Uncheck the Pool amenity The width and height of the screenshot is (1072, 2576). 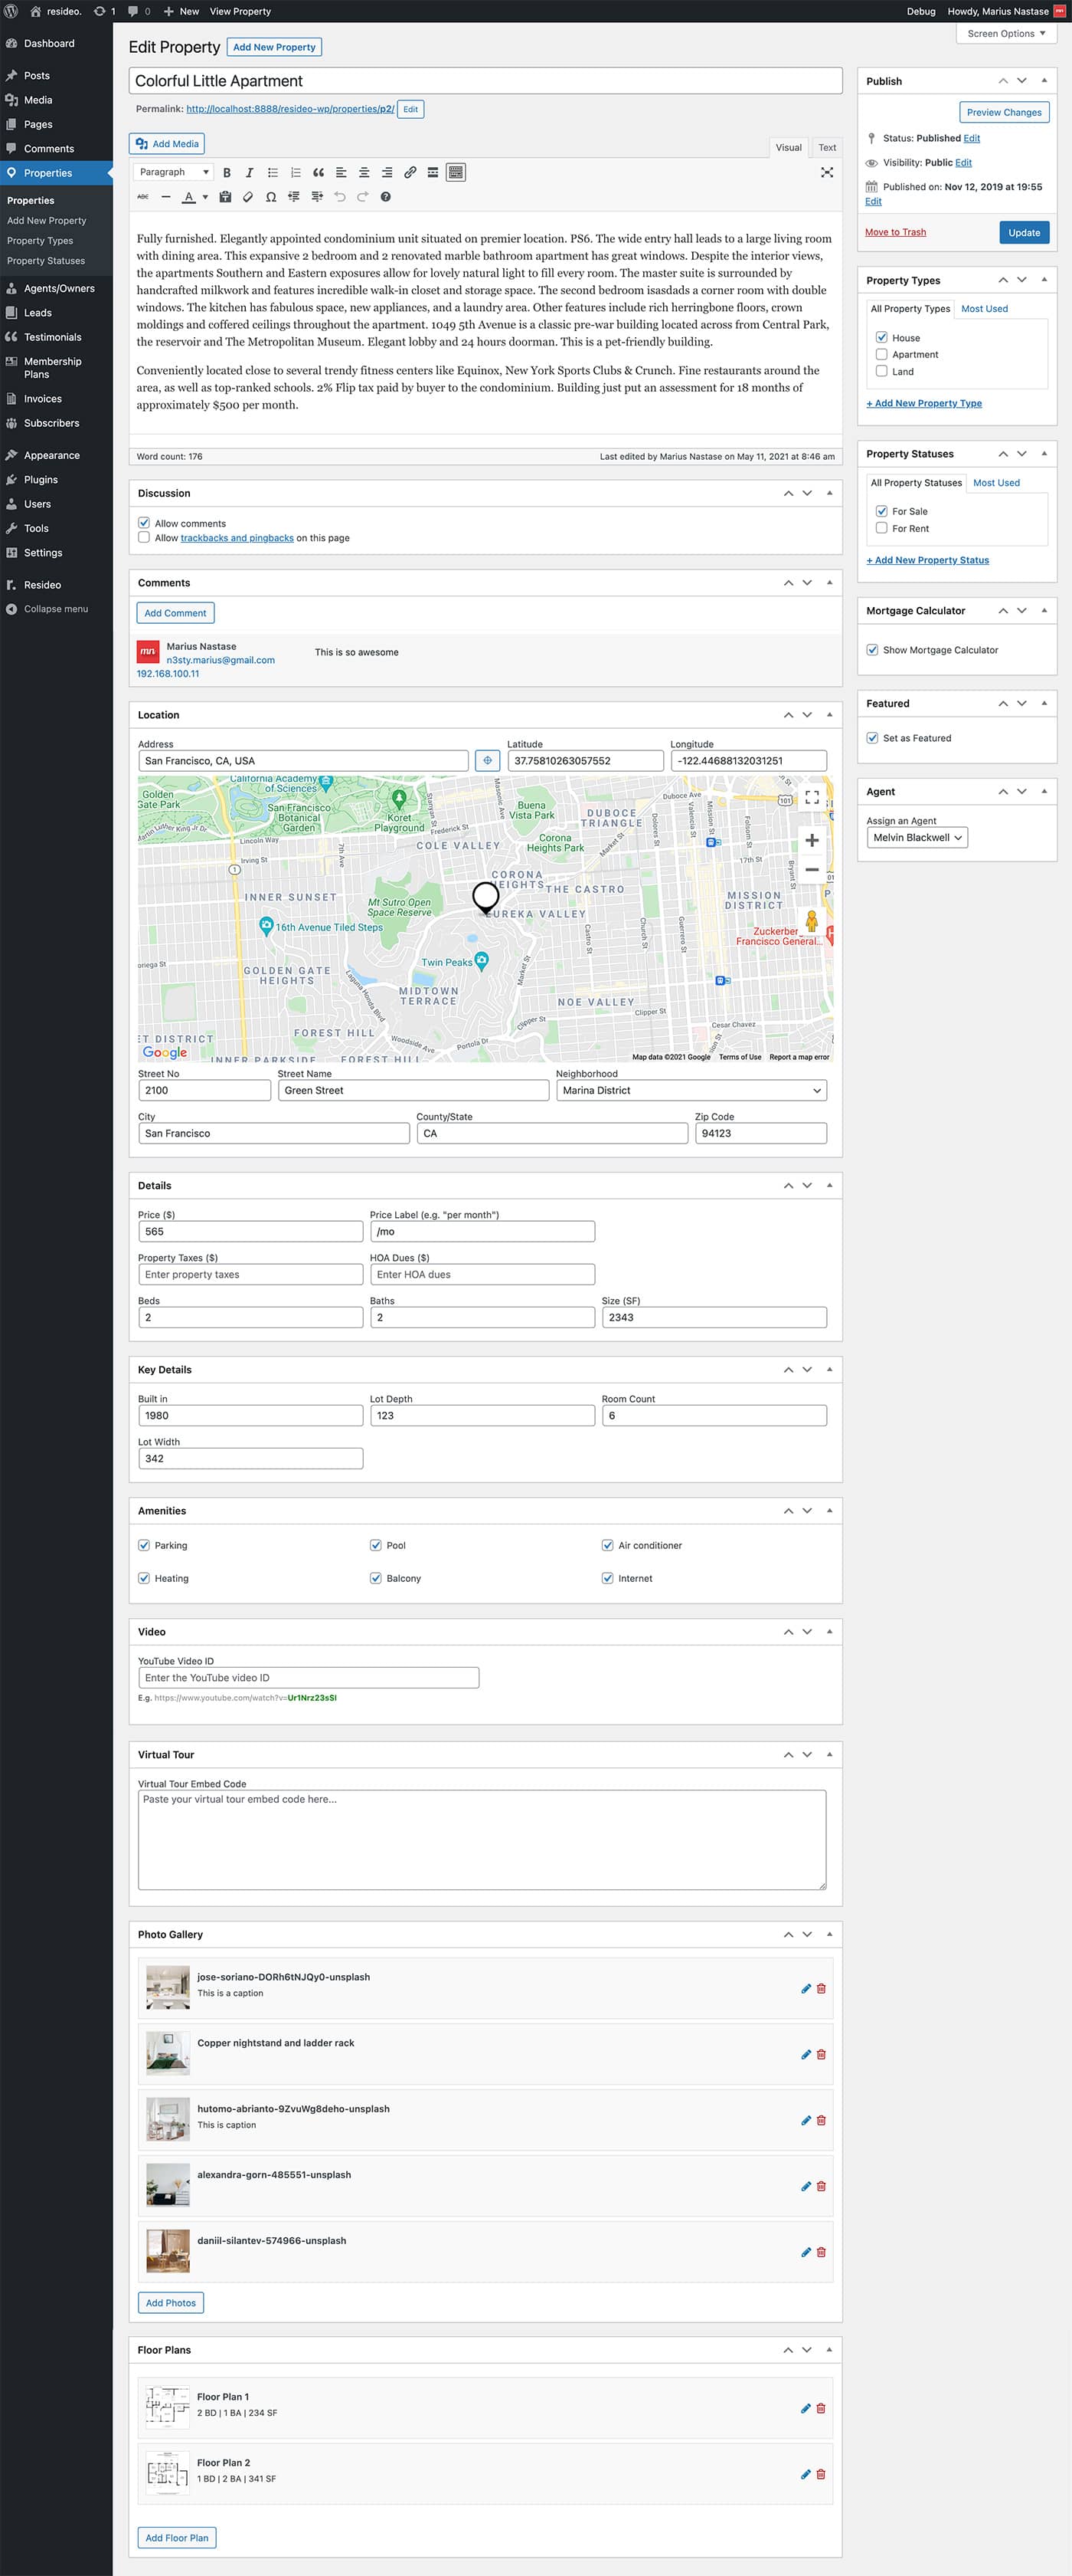click(x=376, y=1546)
